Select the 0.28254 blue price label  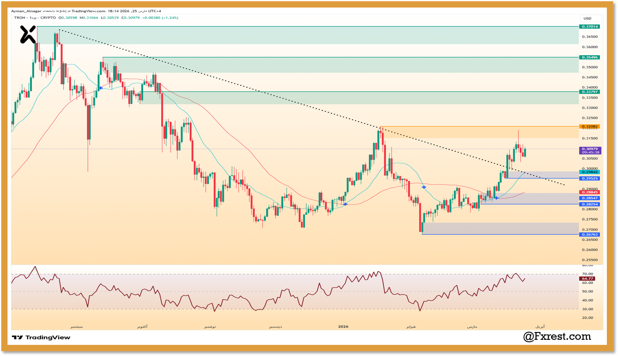pos(590,204)
